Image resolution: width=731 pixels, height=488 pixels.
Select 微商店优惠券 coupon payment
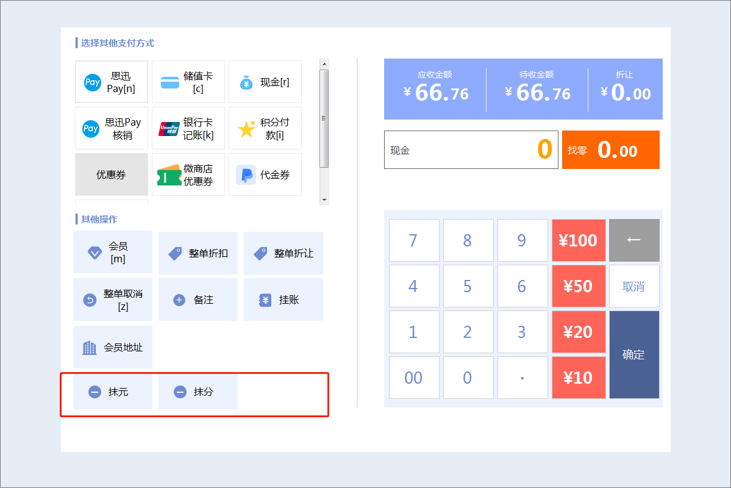188,174
